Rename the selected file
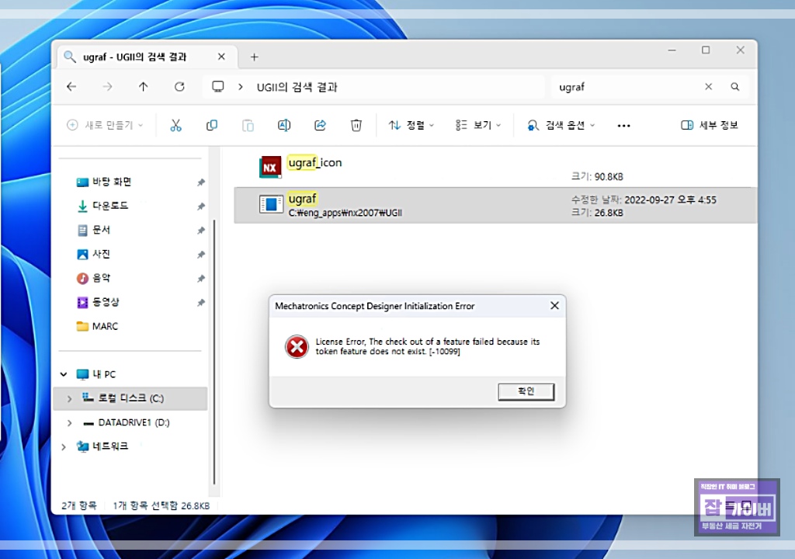Viewport: 795px width, 559px height. pos(284,125)
